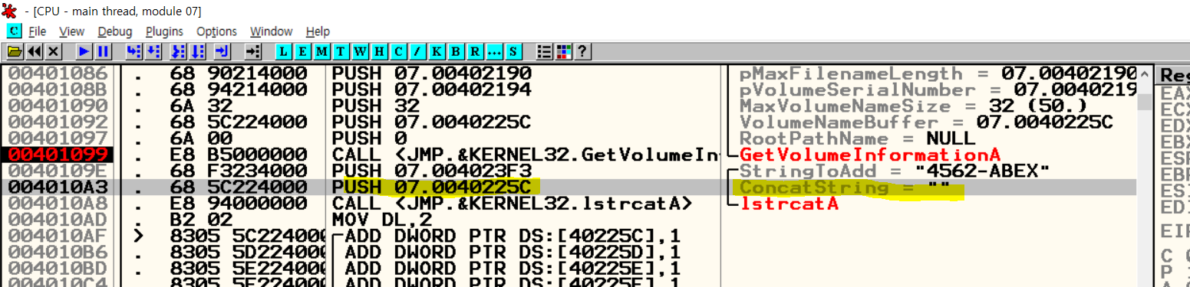Viewport: 1190px width, 287px height.
Task: Click hex bytes E8 94000000
Action: pyautogui.click(x=238, y=204)
